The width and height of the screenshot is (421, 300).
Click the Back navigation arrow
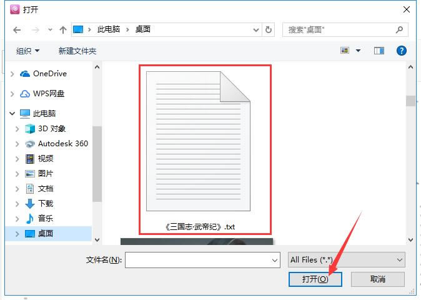[x=16, y=29]
